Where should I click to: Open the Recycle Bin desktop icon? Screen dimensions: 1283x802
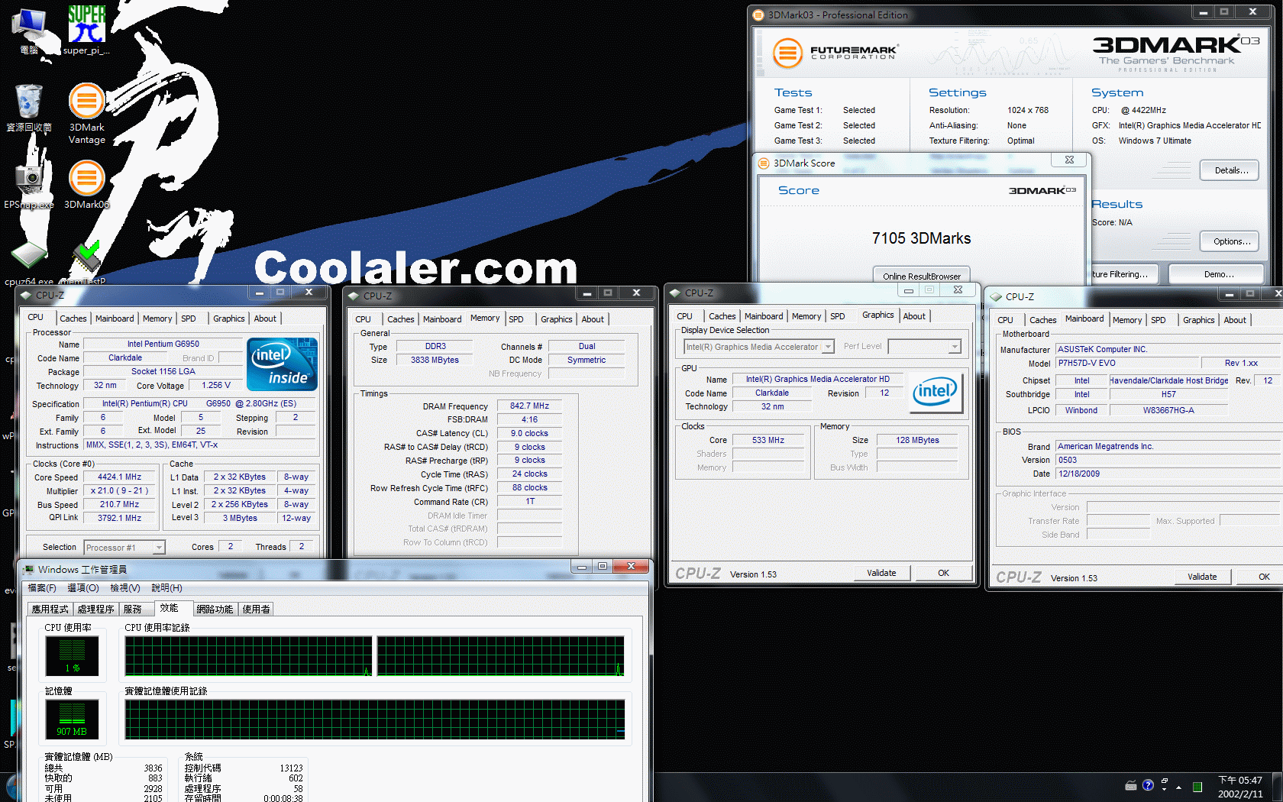click(x=29, y=108)
